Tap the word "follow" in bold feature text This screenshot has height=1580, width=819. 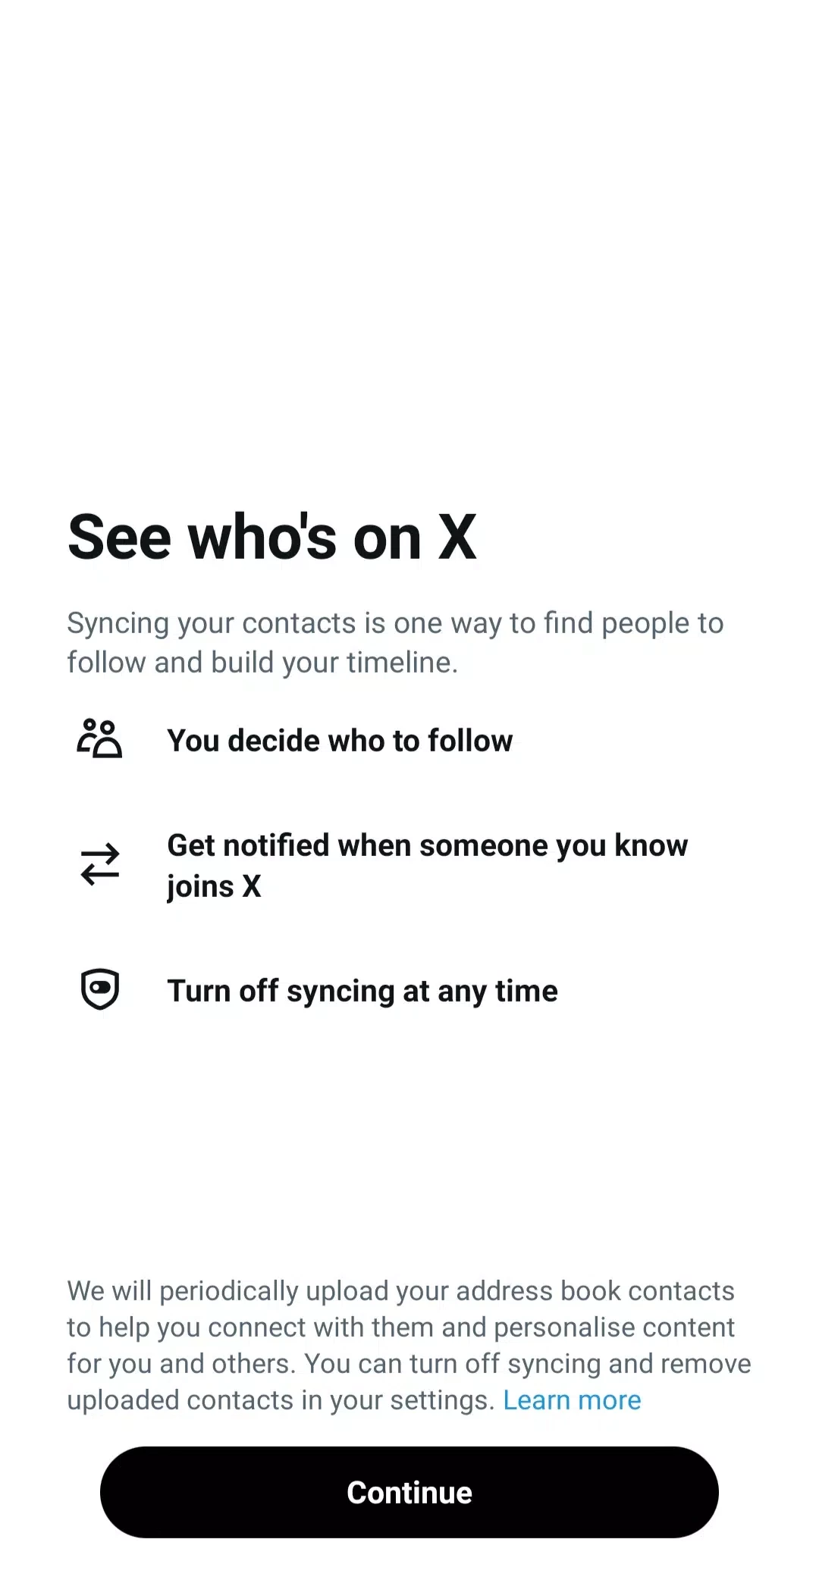click(470, 741)
